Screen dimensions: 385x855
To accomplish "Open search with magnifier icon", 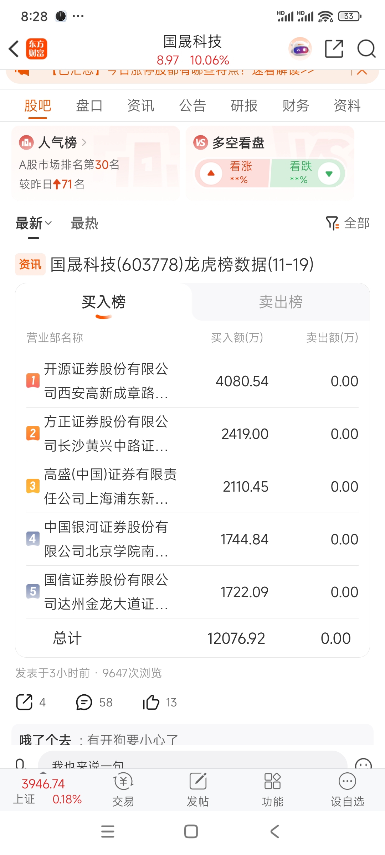I will pos(366,49).
